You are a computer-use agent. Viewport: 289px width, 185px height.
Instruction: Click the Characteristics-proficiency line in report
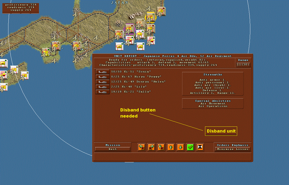pos(158,65)
